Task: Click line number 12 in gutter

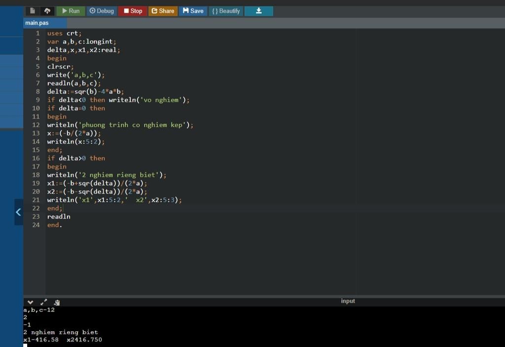Action: 36,125
